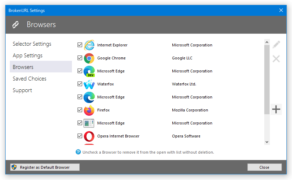The height and width of the screenshot is (180, 292).
Task: Click the blue help question mark icon
Action: click(x=78, y=152)
